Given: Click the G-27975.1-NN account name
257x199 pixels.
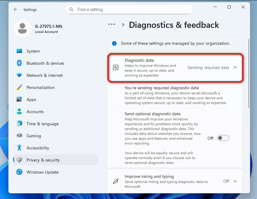Looking at the screenshot, I should tap(49, 26).
